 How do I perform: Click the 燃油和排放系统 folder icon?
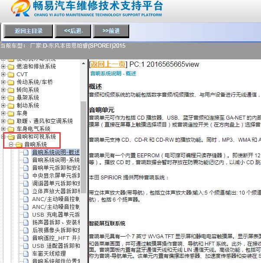tap(11, 67)
